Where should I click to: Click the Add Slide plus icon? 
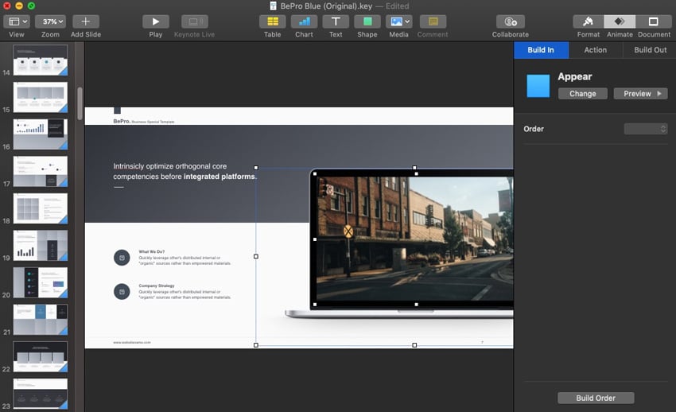86,22
